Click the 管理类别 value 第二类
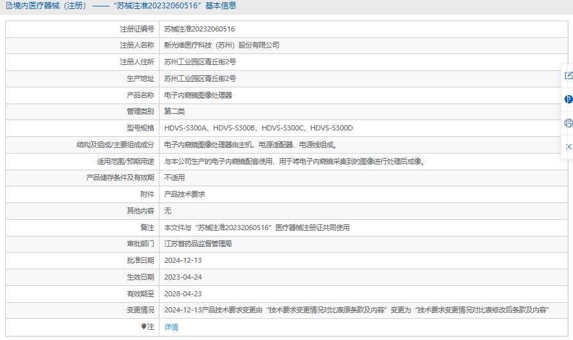Viewport: 573px width, 340px height. pos(174,111)
